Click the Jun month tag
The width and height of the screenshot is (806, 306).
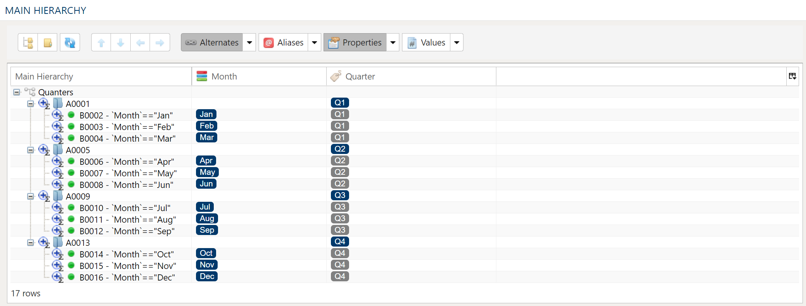(x=206, y=184)
